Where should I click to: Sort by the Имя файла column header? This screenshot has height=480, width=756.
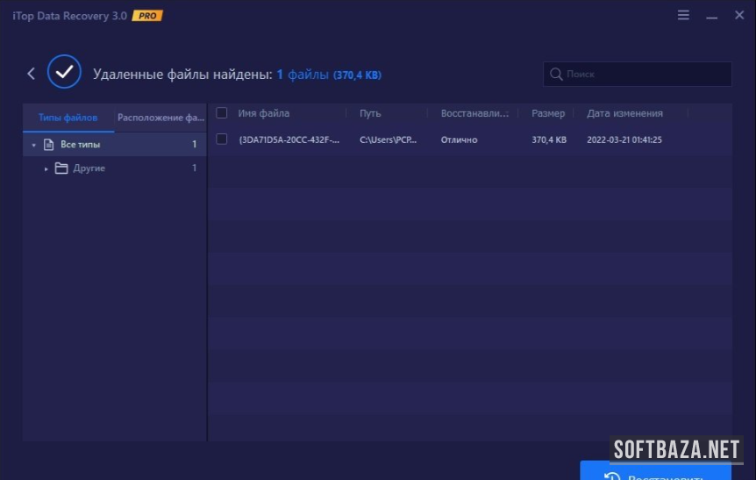pos(263,113)
